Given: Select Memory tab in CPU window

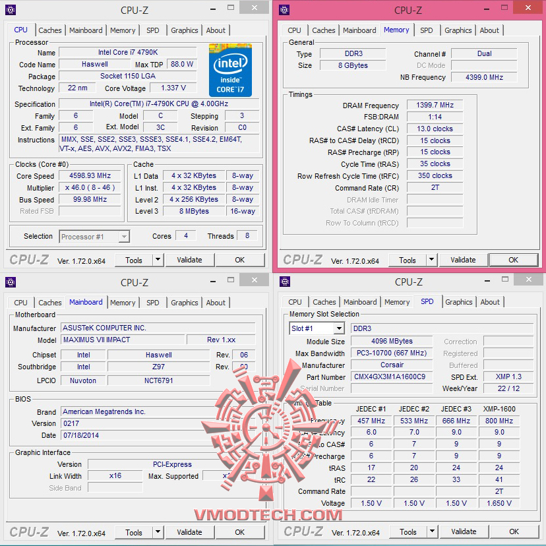Looking at the screenshot, I should click(x=123, y=30).
